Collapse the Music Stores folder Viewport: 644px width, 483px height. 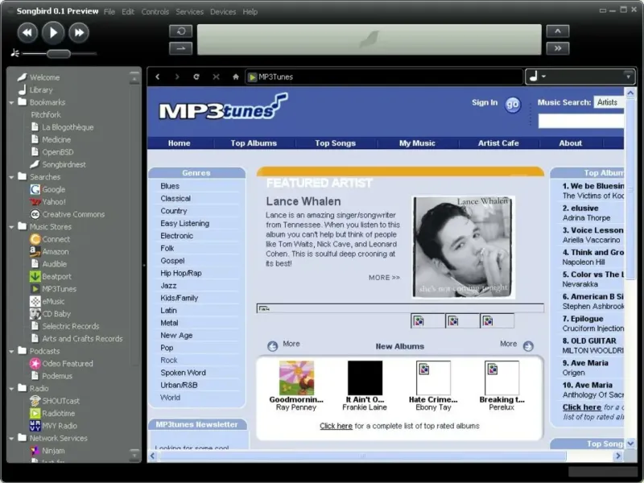(x=11, y=227)
